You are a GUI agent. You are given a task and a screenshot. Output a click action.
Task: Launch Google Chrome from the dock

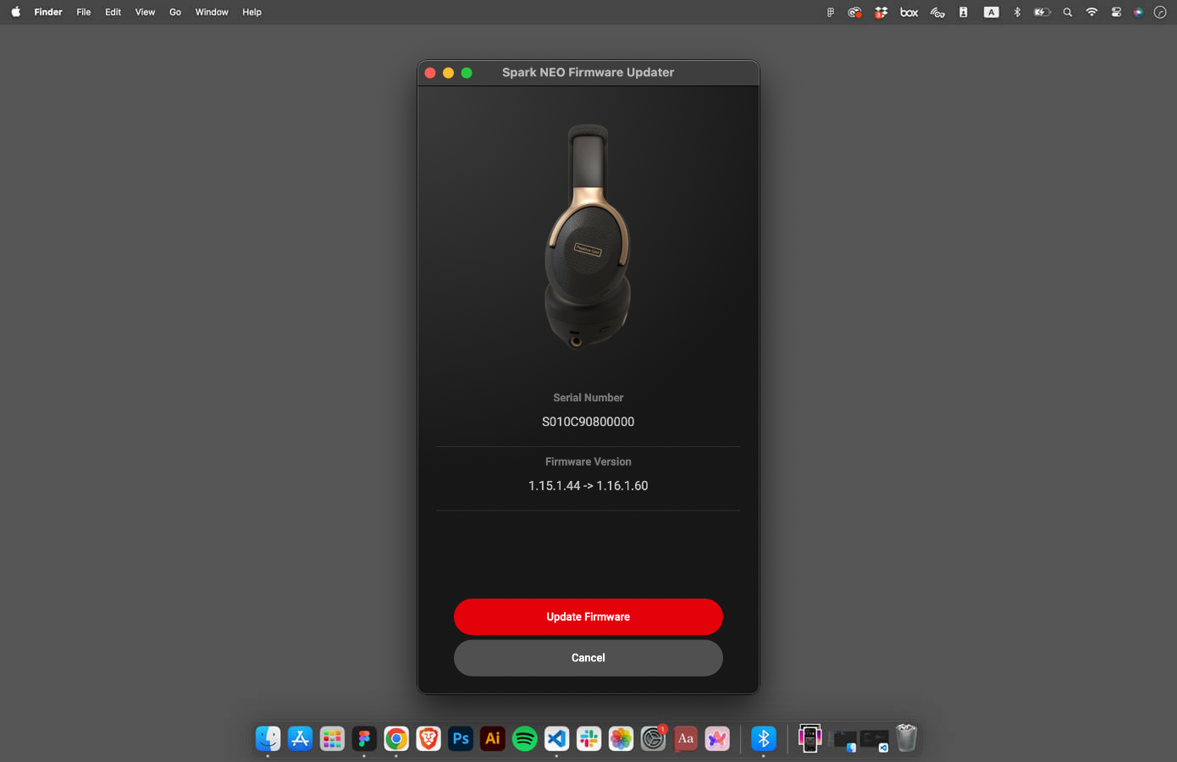[396, 738]
